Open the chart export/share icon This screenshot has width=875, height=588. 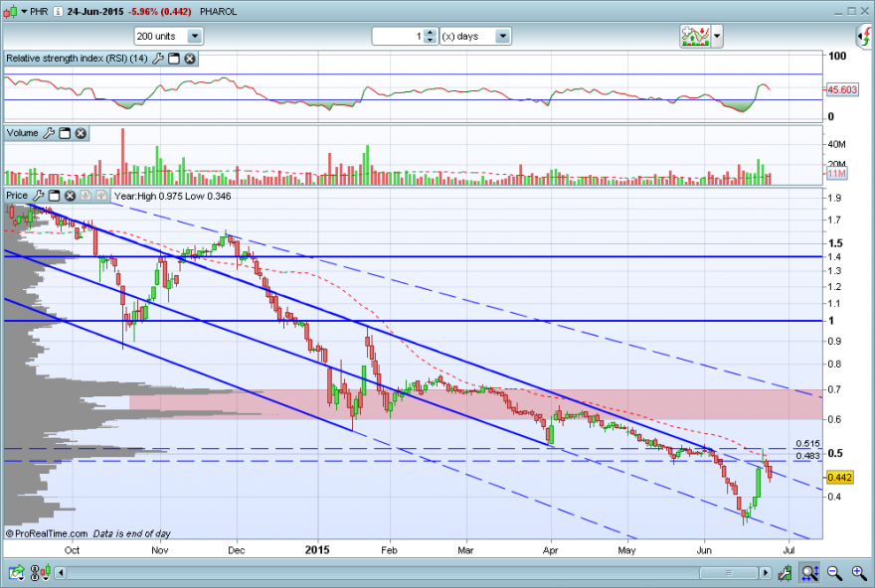[16, 572]
